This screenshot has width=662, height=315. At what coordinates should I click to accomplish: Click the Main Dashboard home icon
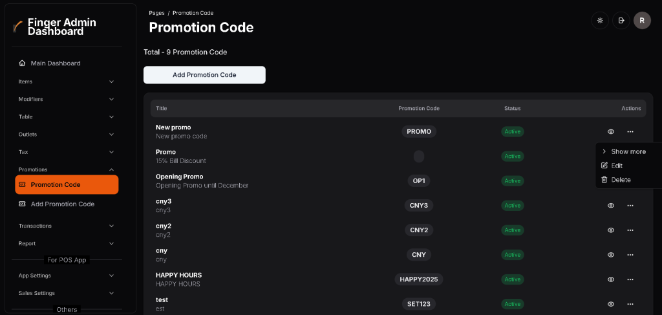pyautogui.click(x=23, y=63)
